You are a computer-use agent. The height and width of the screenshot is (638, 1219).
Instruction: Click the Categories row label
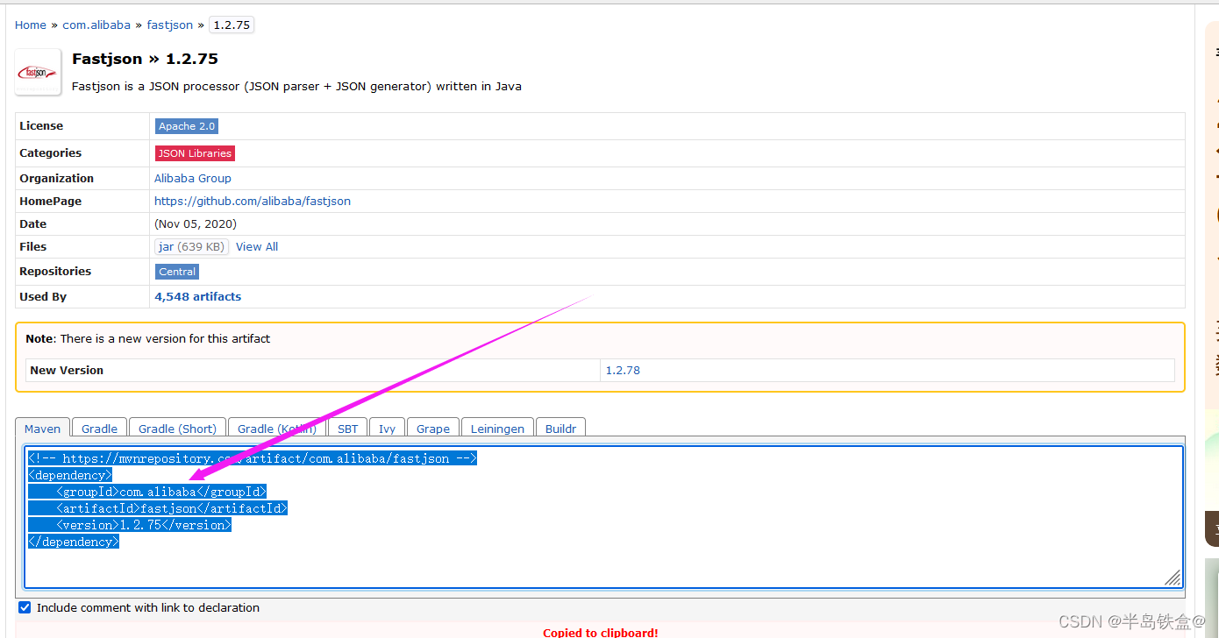(x=50, y=152)
